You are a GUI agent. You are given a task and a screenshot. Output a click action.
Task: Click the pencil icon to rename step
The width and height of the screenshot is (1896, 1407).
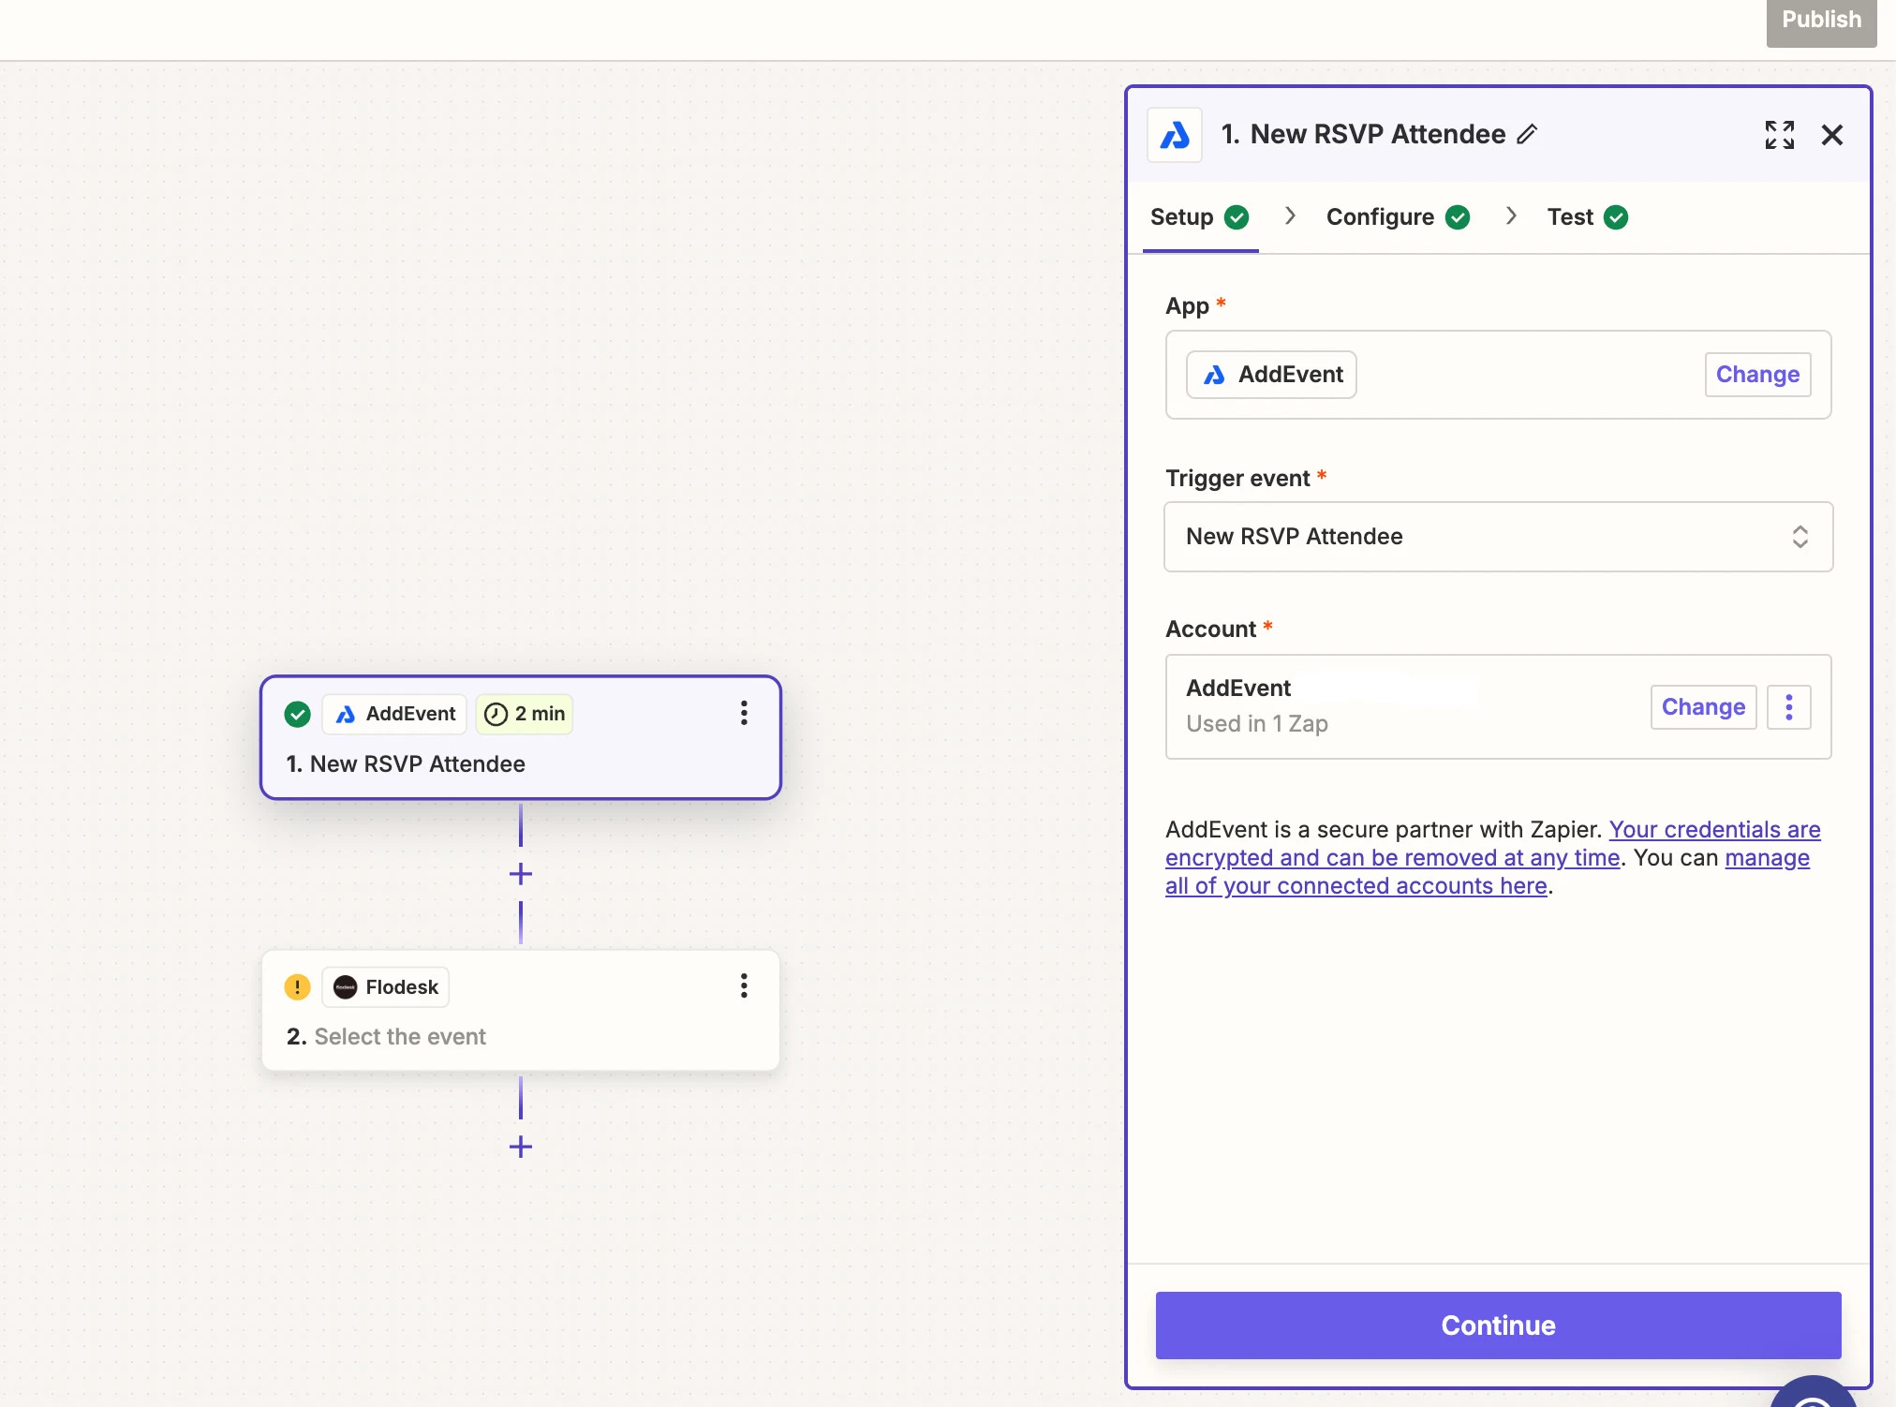tap(1527, 134)
